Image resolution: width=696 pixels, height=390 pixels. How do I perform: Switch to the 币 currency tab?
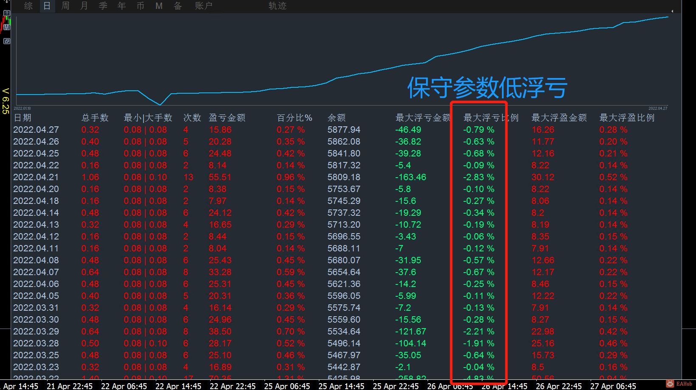coord(140,6)
